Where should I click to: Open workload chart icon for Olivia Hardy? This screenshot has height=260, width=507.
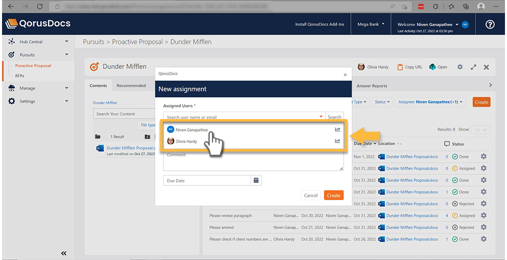[338, 141]
